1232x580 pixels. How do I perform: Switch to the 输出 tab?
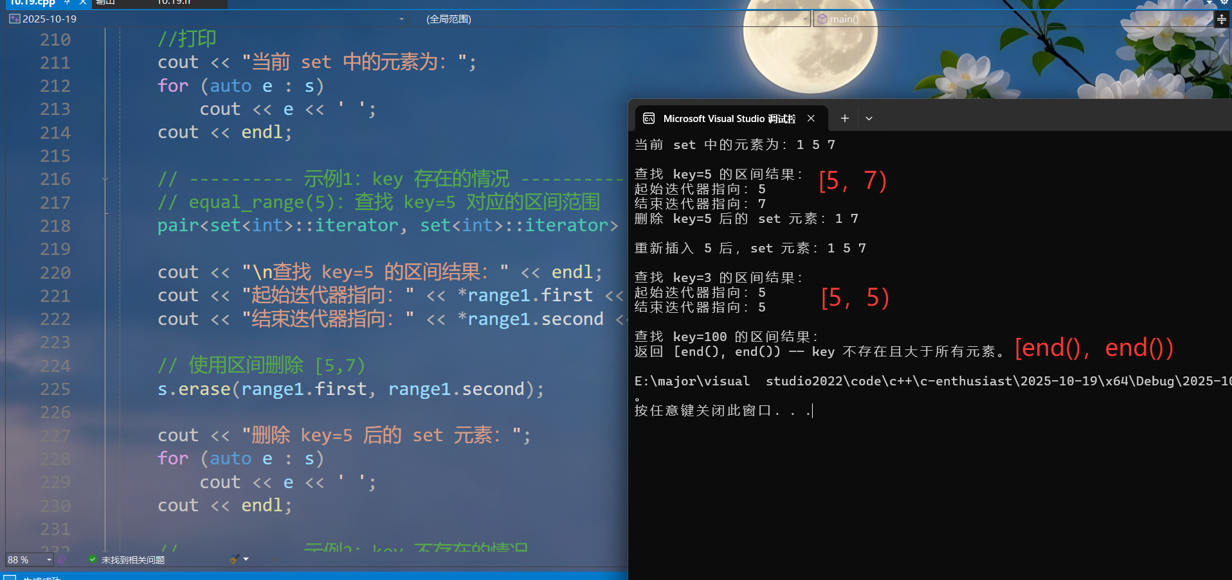tap(106, 3)
